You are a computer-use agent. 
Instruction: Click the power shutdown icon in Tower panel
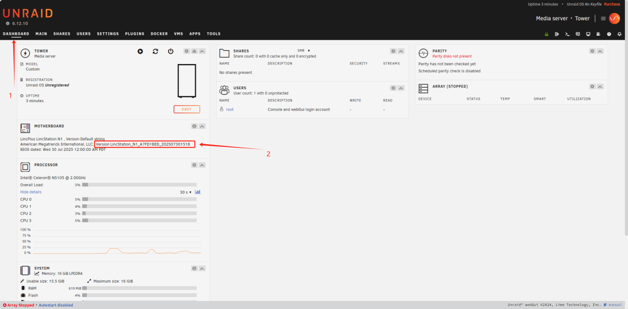171,51
